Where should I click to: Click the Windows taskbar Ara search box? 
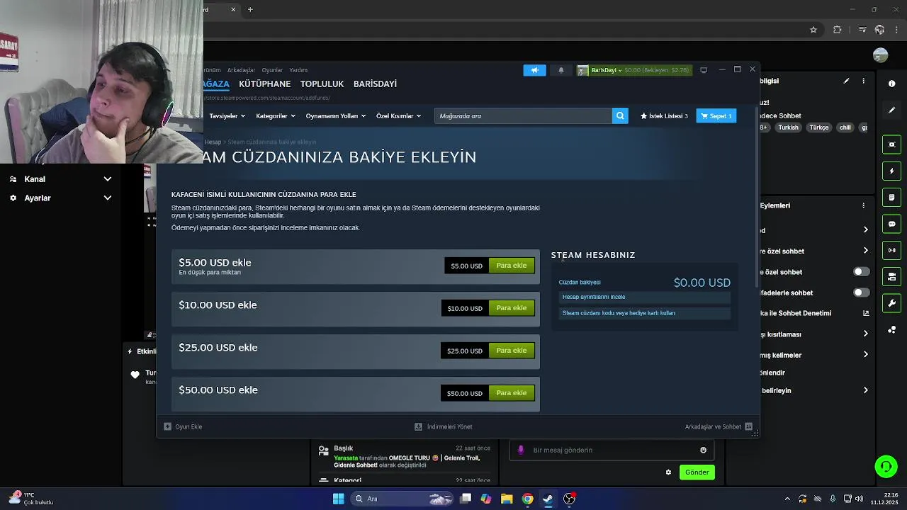tap(402, 499)
